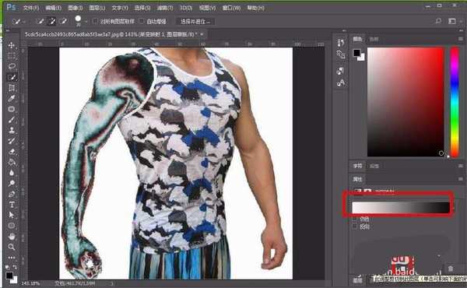The image size is (467, 288).
Task: Select the Horizontal Type tool
Action: [12, 204]
